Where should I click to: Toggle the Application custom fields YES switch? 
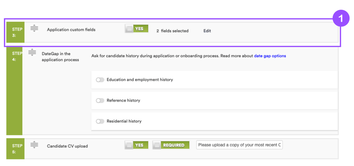click(136, 29)
